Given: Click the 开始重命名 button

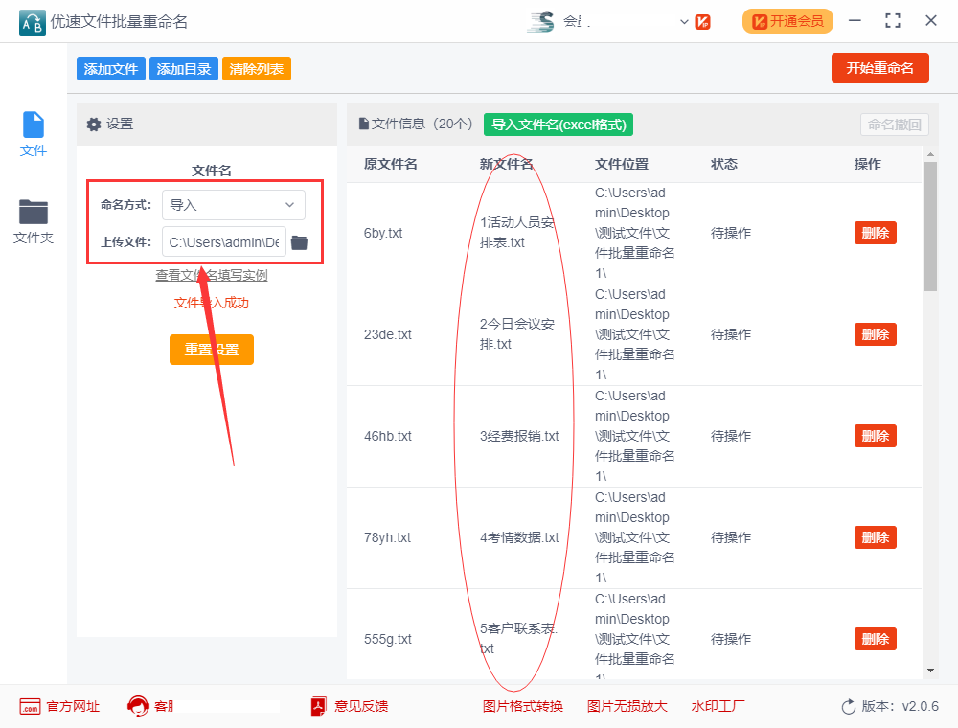Looking at the screenshot, I should coord(879,68).
